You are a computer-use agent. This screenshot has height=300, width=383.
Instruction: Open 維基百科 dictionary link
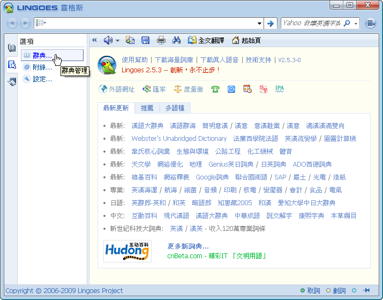click(x=144, y=177)
